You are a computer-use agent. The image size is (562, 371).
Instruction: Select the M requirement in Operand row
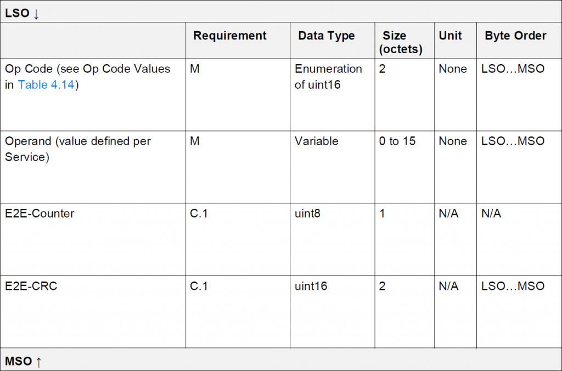coord(195,141)
